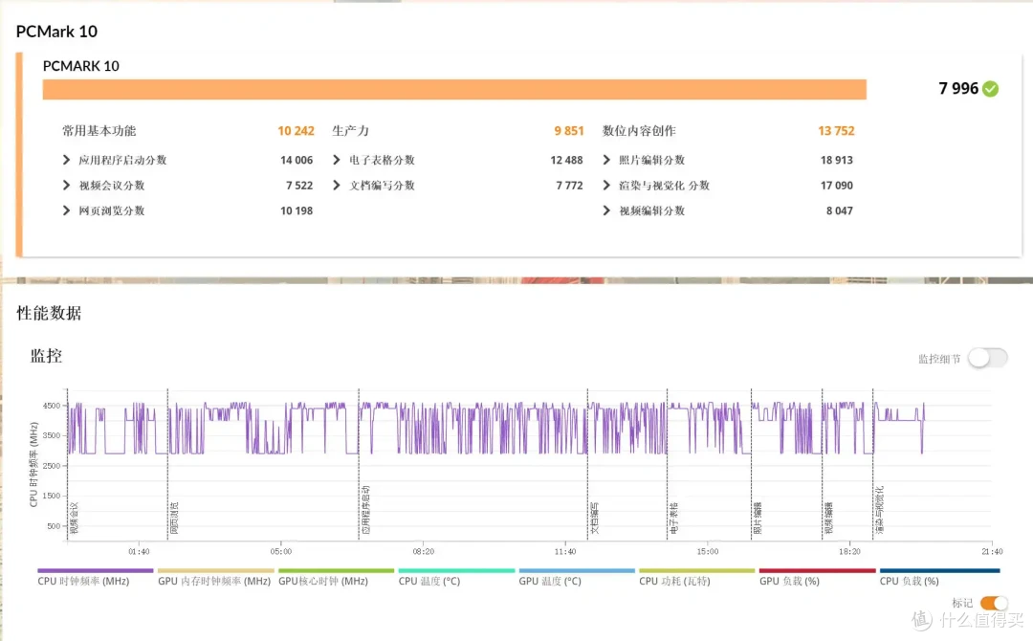Click the 电子表格 timeline marker
1033x641 pixels.
(673, 518)
